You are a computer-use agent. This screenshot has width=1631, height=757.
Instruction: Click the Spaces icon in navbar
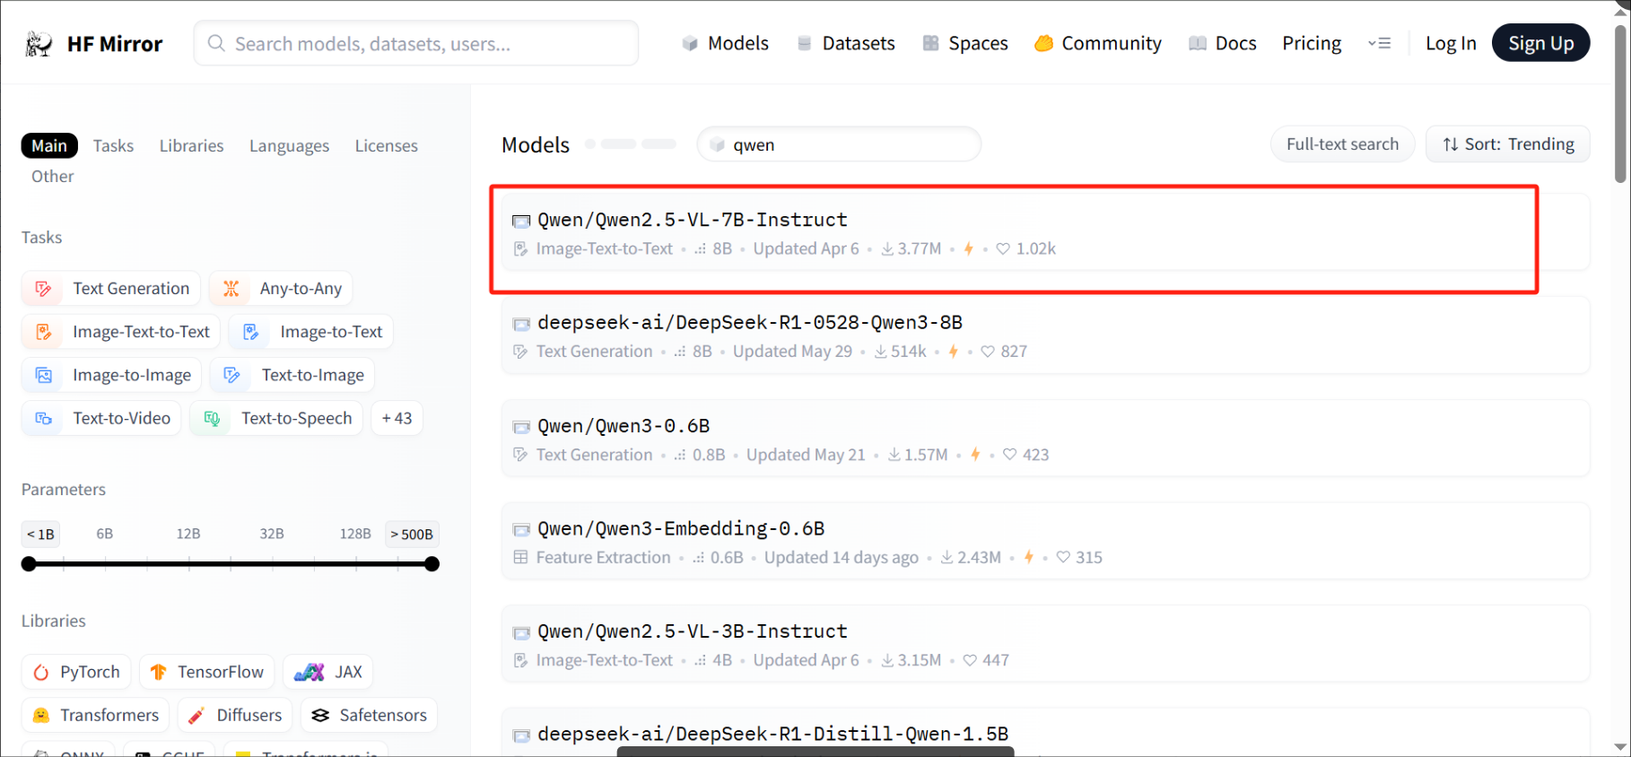(x=931, y=43)
